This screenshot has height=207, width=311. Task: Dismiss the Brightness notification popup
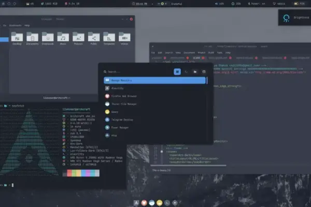(x=294, y=18)
